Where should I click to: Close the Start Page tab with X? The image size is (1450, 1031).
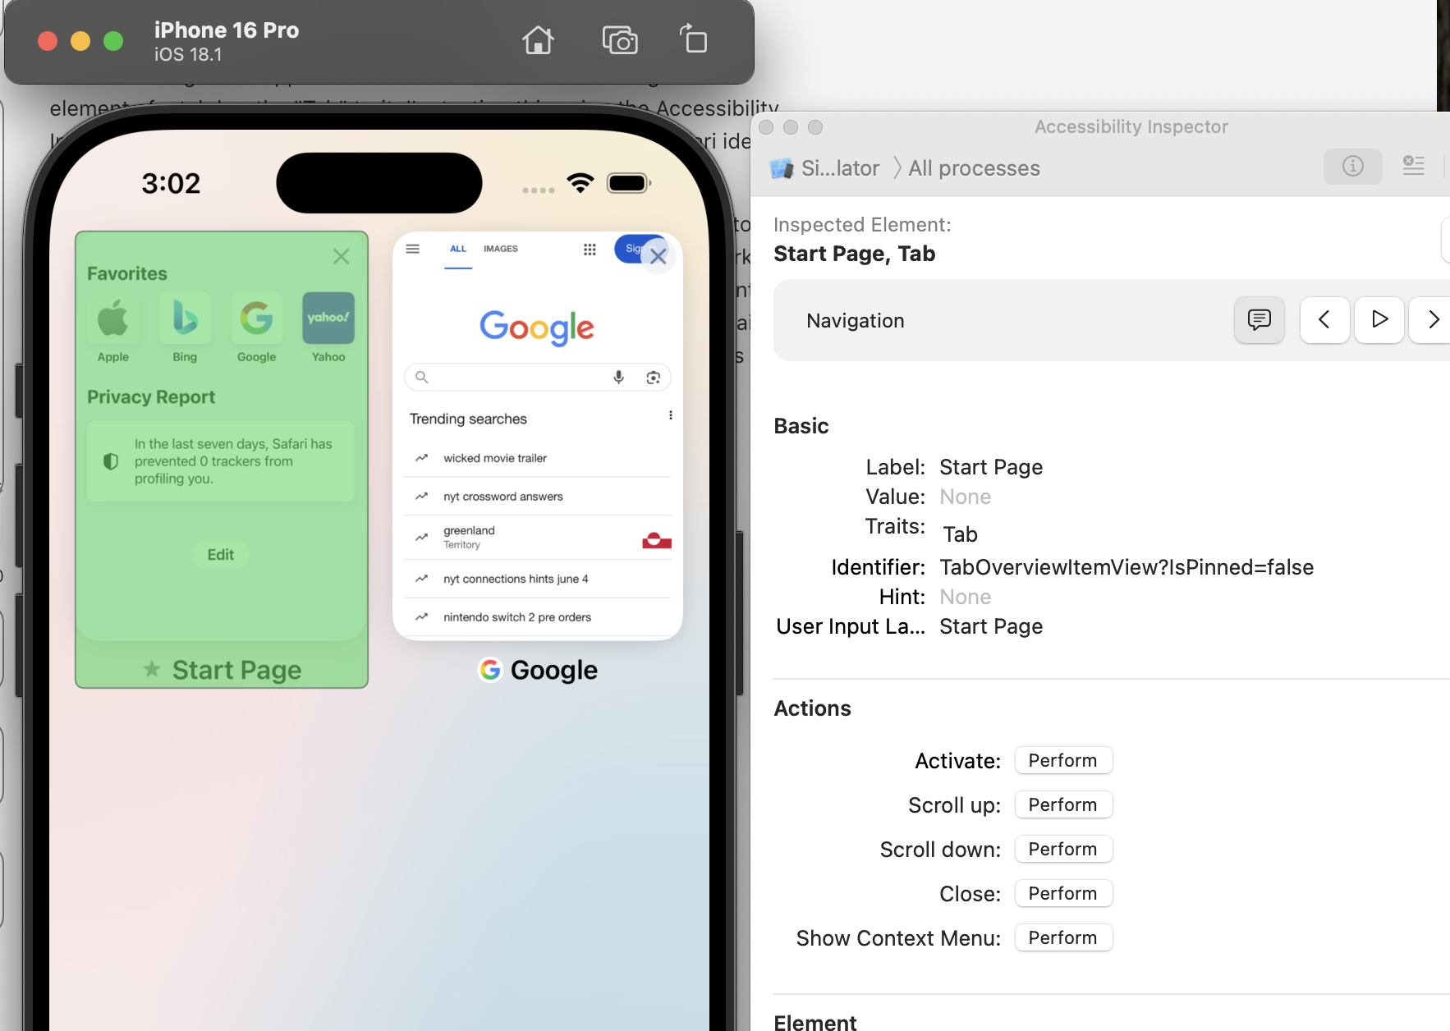pos(342,256)
